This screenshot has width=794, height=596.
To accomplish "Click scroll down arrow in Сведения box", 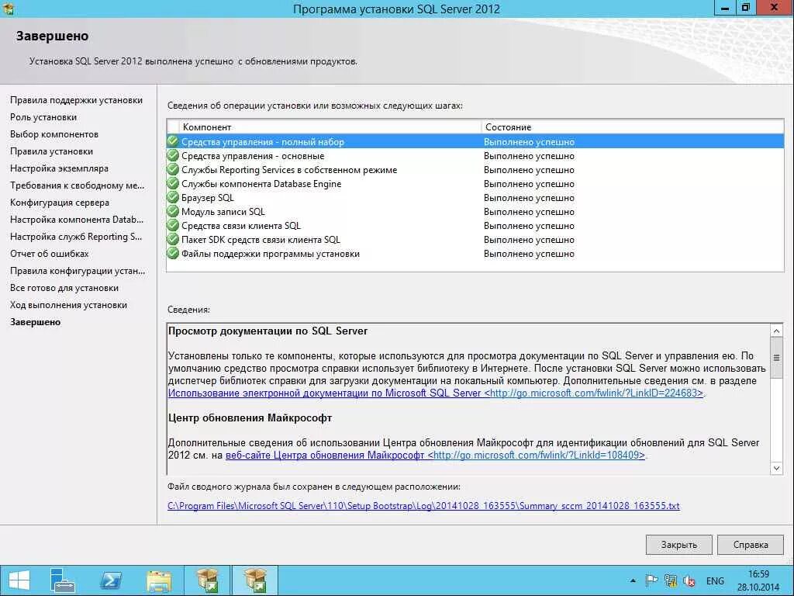I will click(x=776, y=468).
